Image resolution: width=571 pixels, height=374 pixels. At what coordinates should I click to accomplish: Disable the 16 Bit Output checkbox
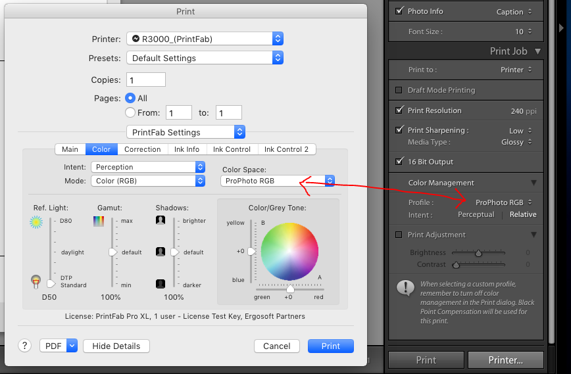tap(399, 162)
